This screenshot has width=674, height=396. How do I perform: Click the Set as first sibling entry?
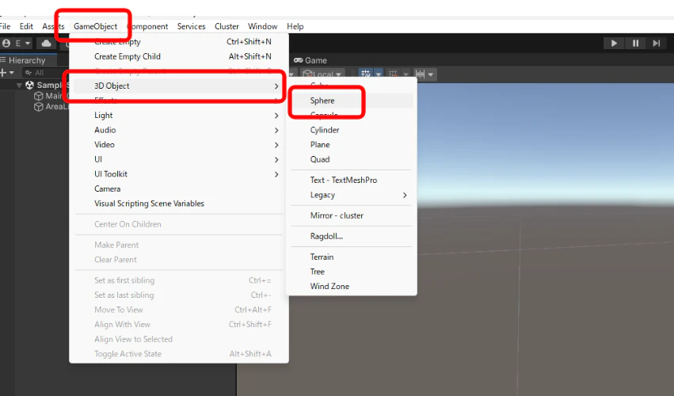pyautogui.click(x=179, y=280)
